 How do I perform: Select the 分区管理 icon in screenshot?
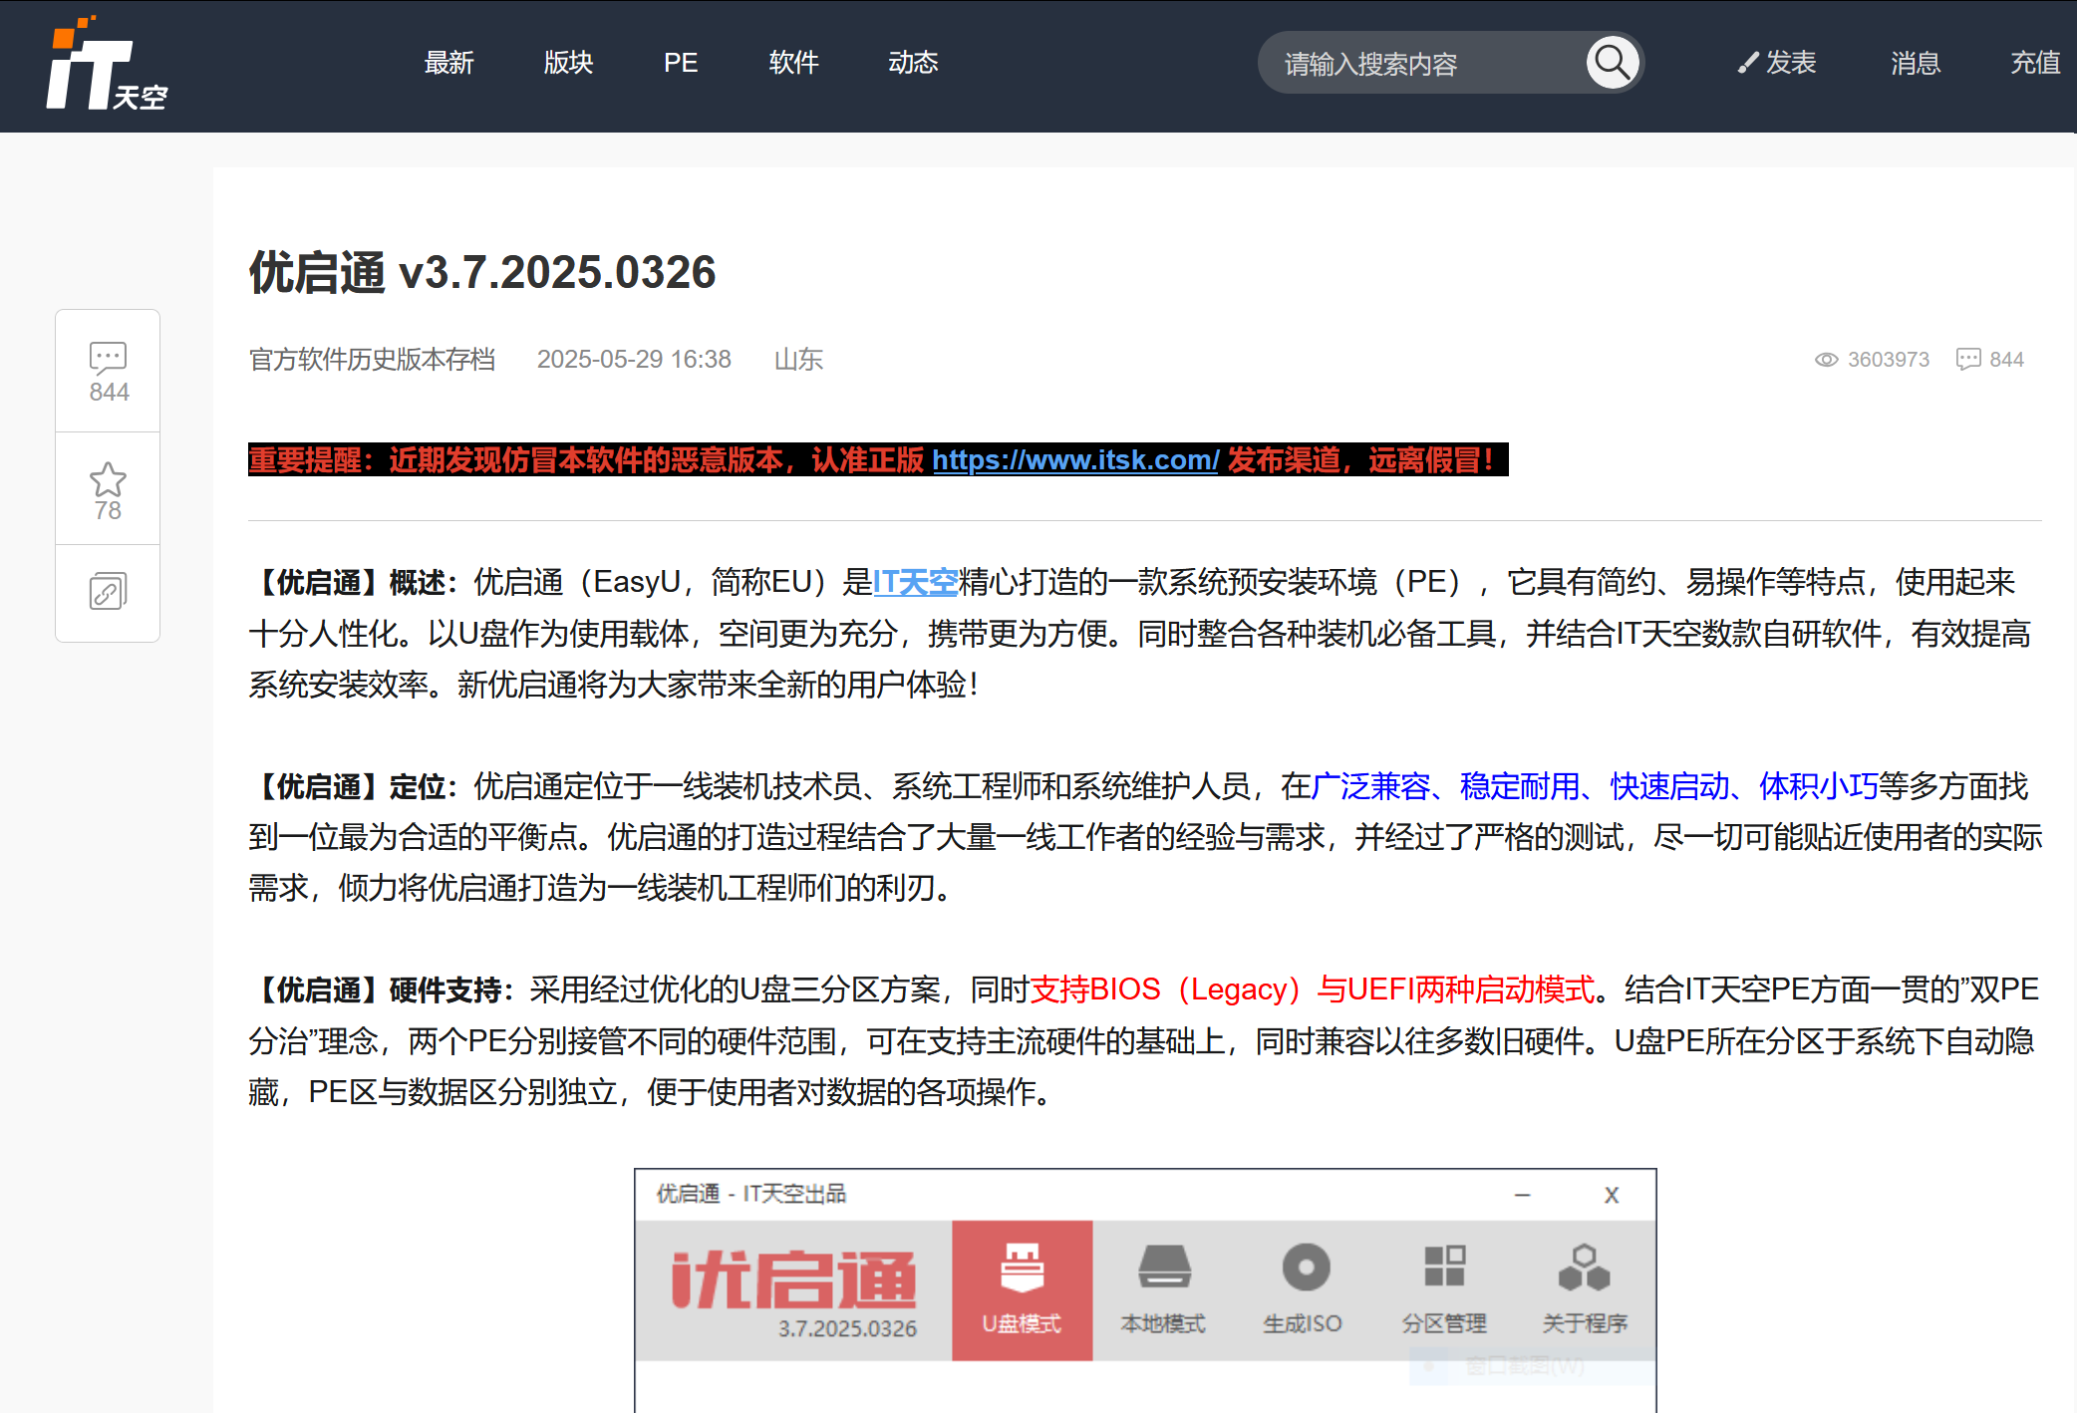(x=1444, y=1290)
